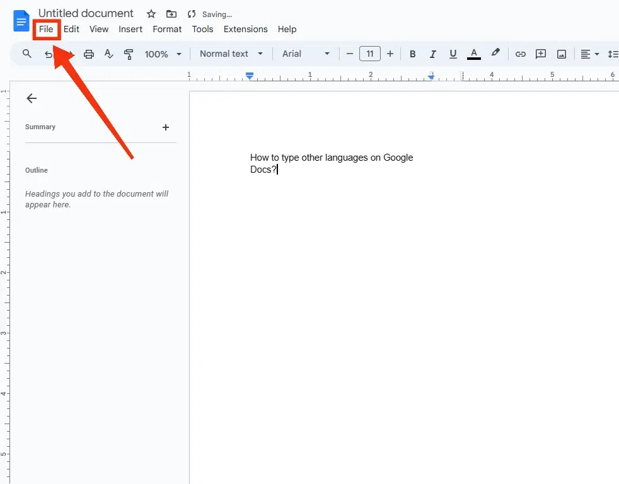The image size is (619, 484).
Task: Toggle Bold formatting
Action: (412, 54)
